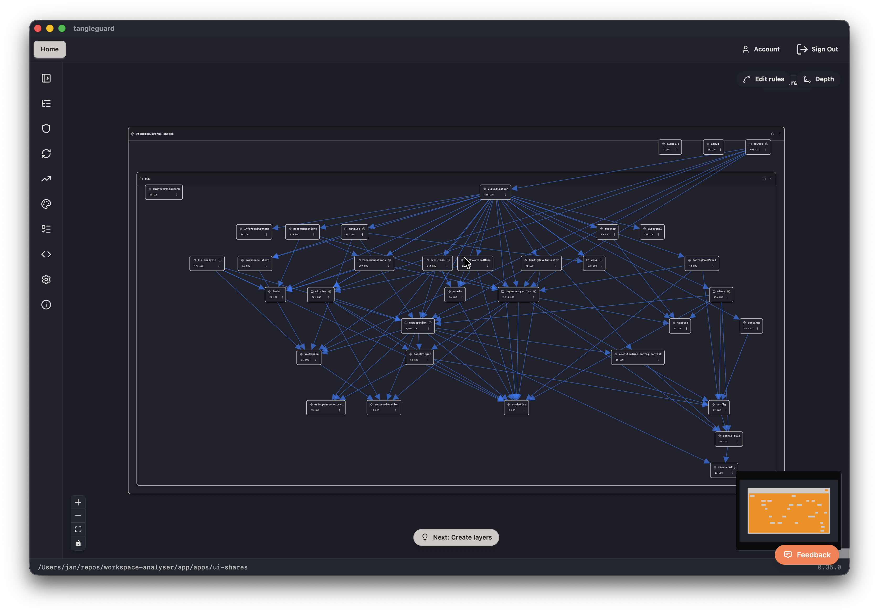Viewport: 879px width, 614px height.
Task: Click the Edit rules button
Action: [x=764, y=79]
